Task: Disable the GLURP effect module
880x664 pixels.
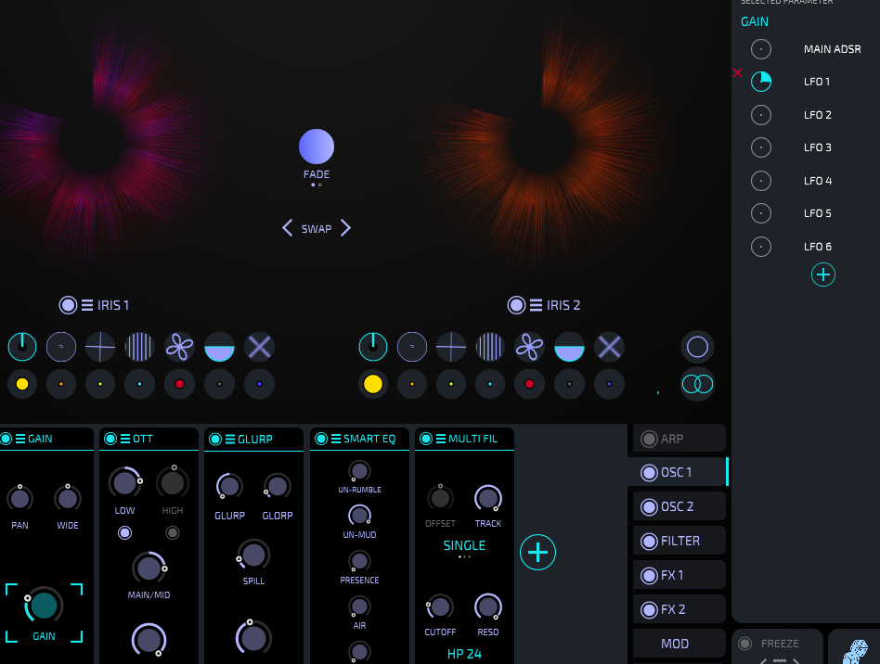Action: click(x=215, y=440)
